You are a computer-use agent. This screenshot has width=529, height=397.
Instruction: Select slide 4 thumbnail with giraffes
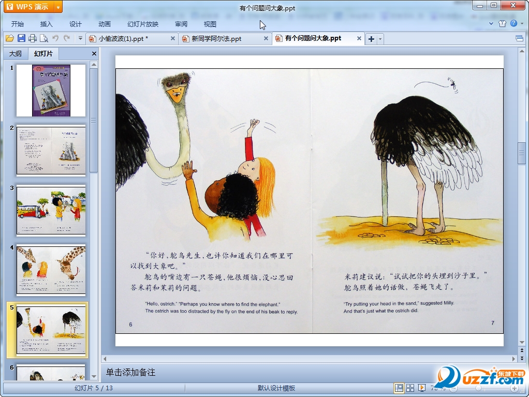[51, 271]
